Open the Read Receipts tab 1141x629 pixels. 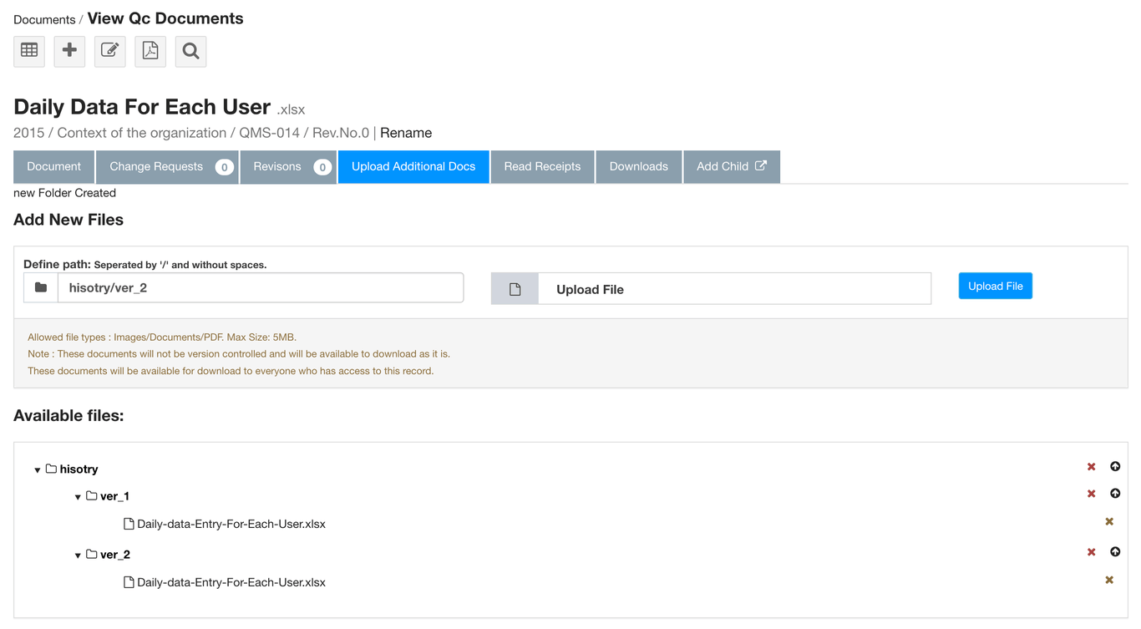[542, 166]
